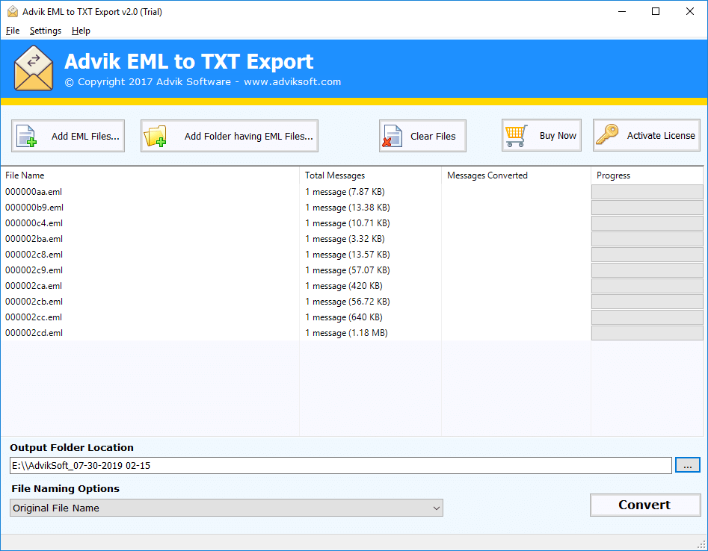The height and width of the screenshot is (551, 708).
Task: Select file 000002c8.eml in the list
Action: (34, 255)
